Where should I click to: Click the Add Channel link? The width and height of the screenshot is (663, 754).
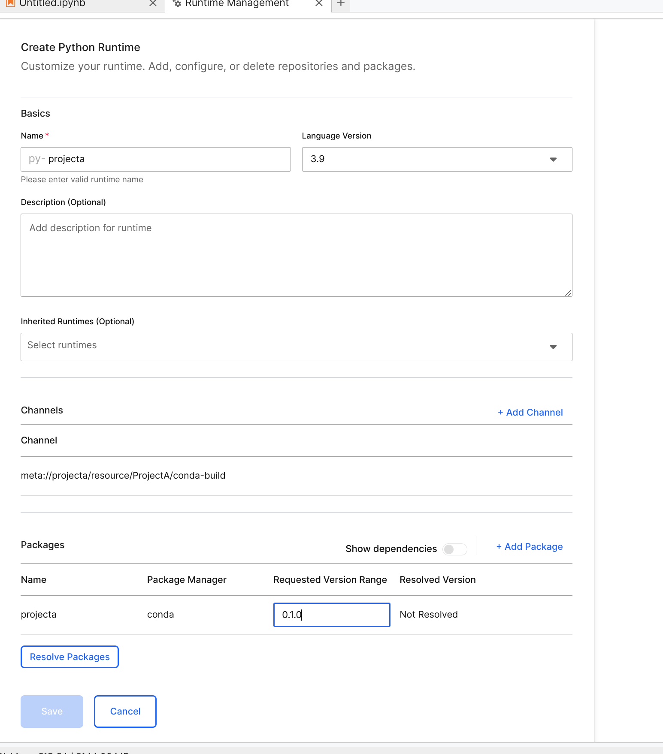(x=530, y=412)
